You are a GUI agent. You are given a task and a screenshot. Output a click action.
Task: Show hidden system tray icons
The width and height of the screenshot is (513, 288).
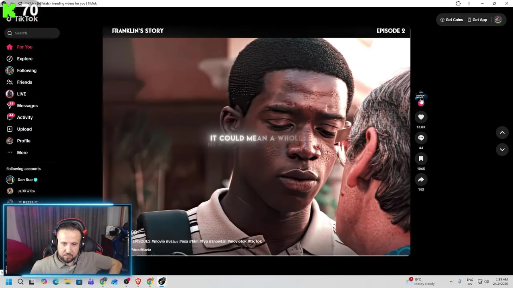[451, 282]
